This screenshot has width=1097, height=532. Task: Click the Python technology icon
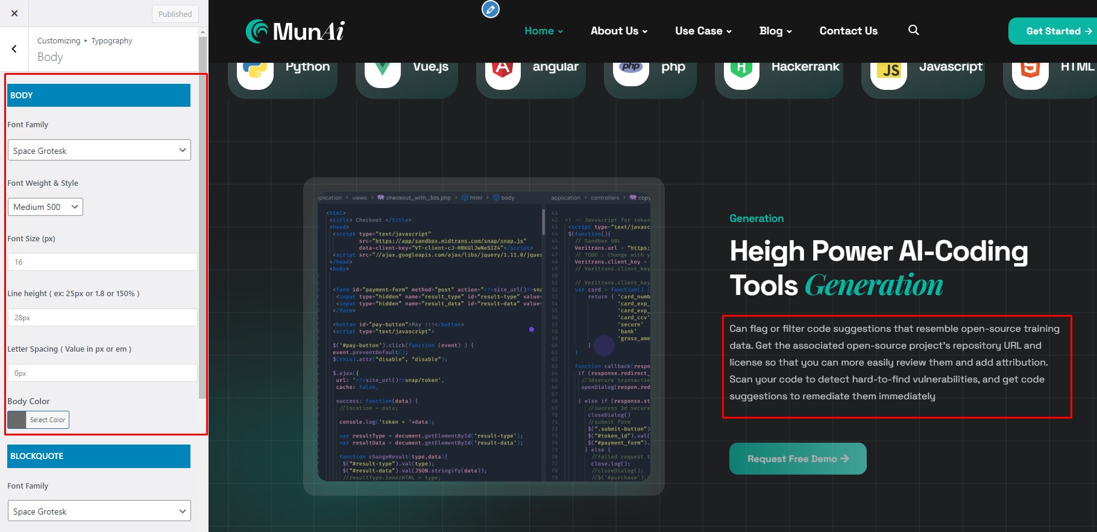tap(256, 72)
